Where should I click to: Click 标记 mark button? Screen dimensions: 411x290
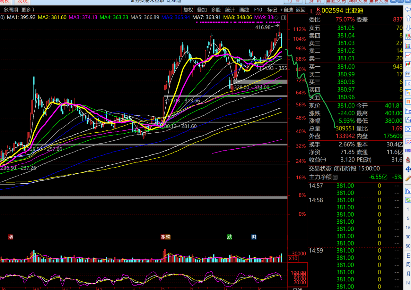[x=272, y=10]
